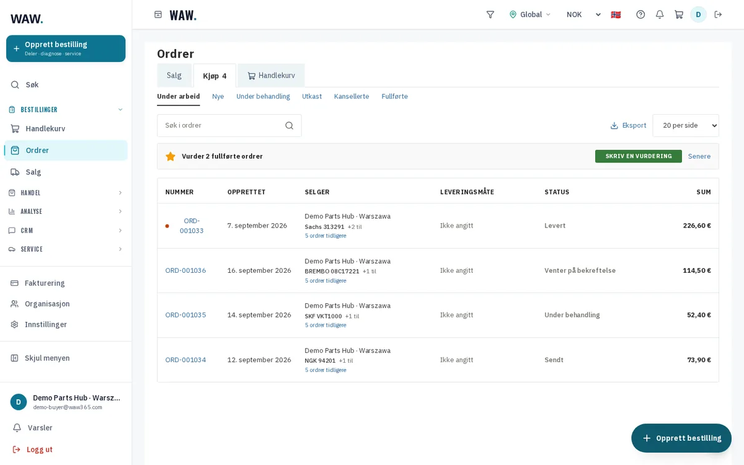
Task: Click the Eksport button
Action: point(628,125)
